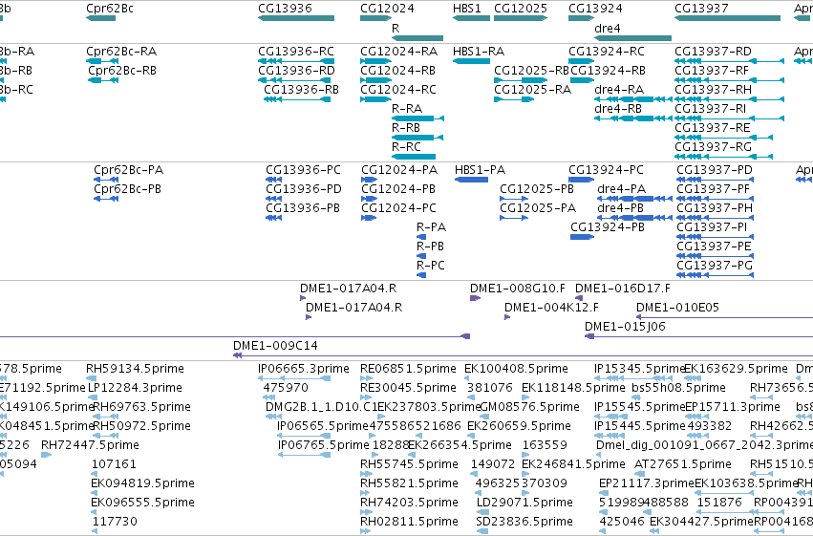
Task: Select the CG13936 gene arrow glyph
Action: point(296,18)
